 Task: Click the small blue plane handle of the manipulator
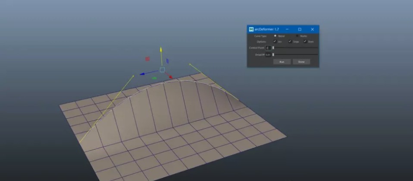coord(167,61)
